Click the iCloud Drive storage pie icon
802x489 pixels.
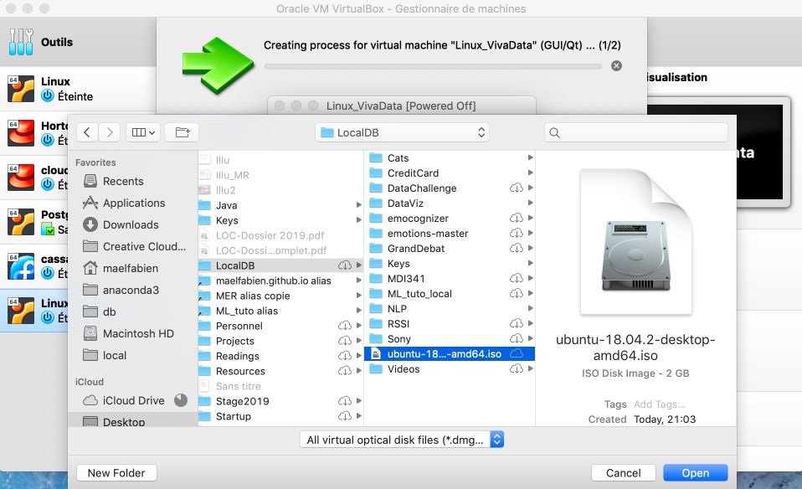181,400
